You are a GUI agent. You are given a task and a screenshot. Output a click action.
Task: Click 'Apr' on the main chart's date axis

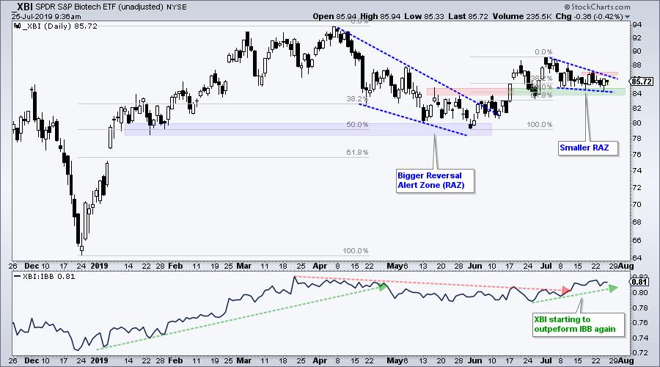(x=320, y=266)
